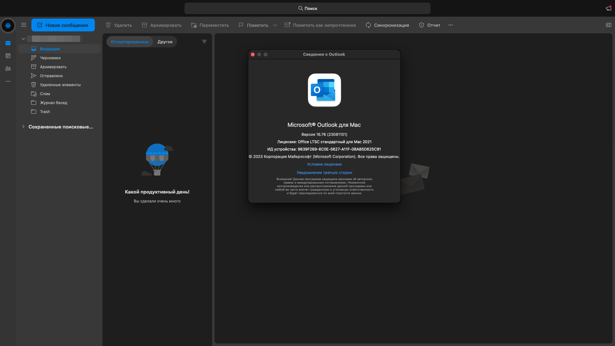Open the People contacts icon in sidebar
This screenshot has height=346, width=615.
tap(8, 69)
